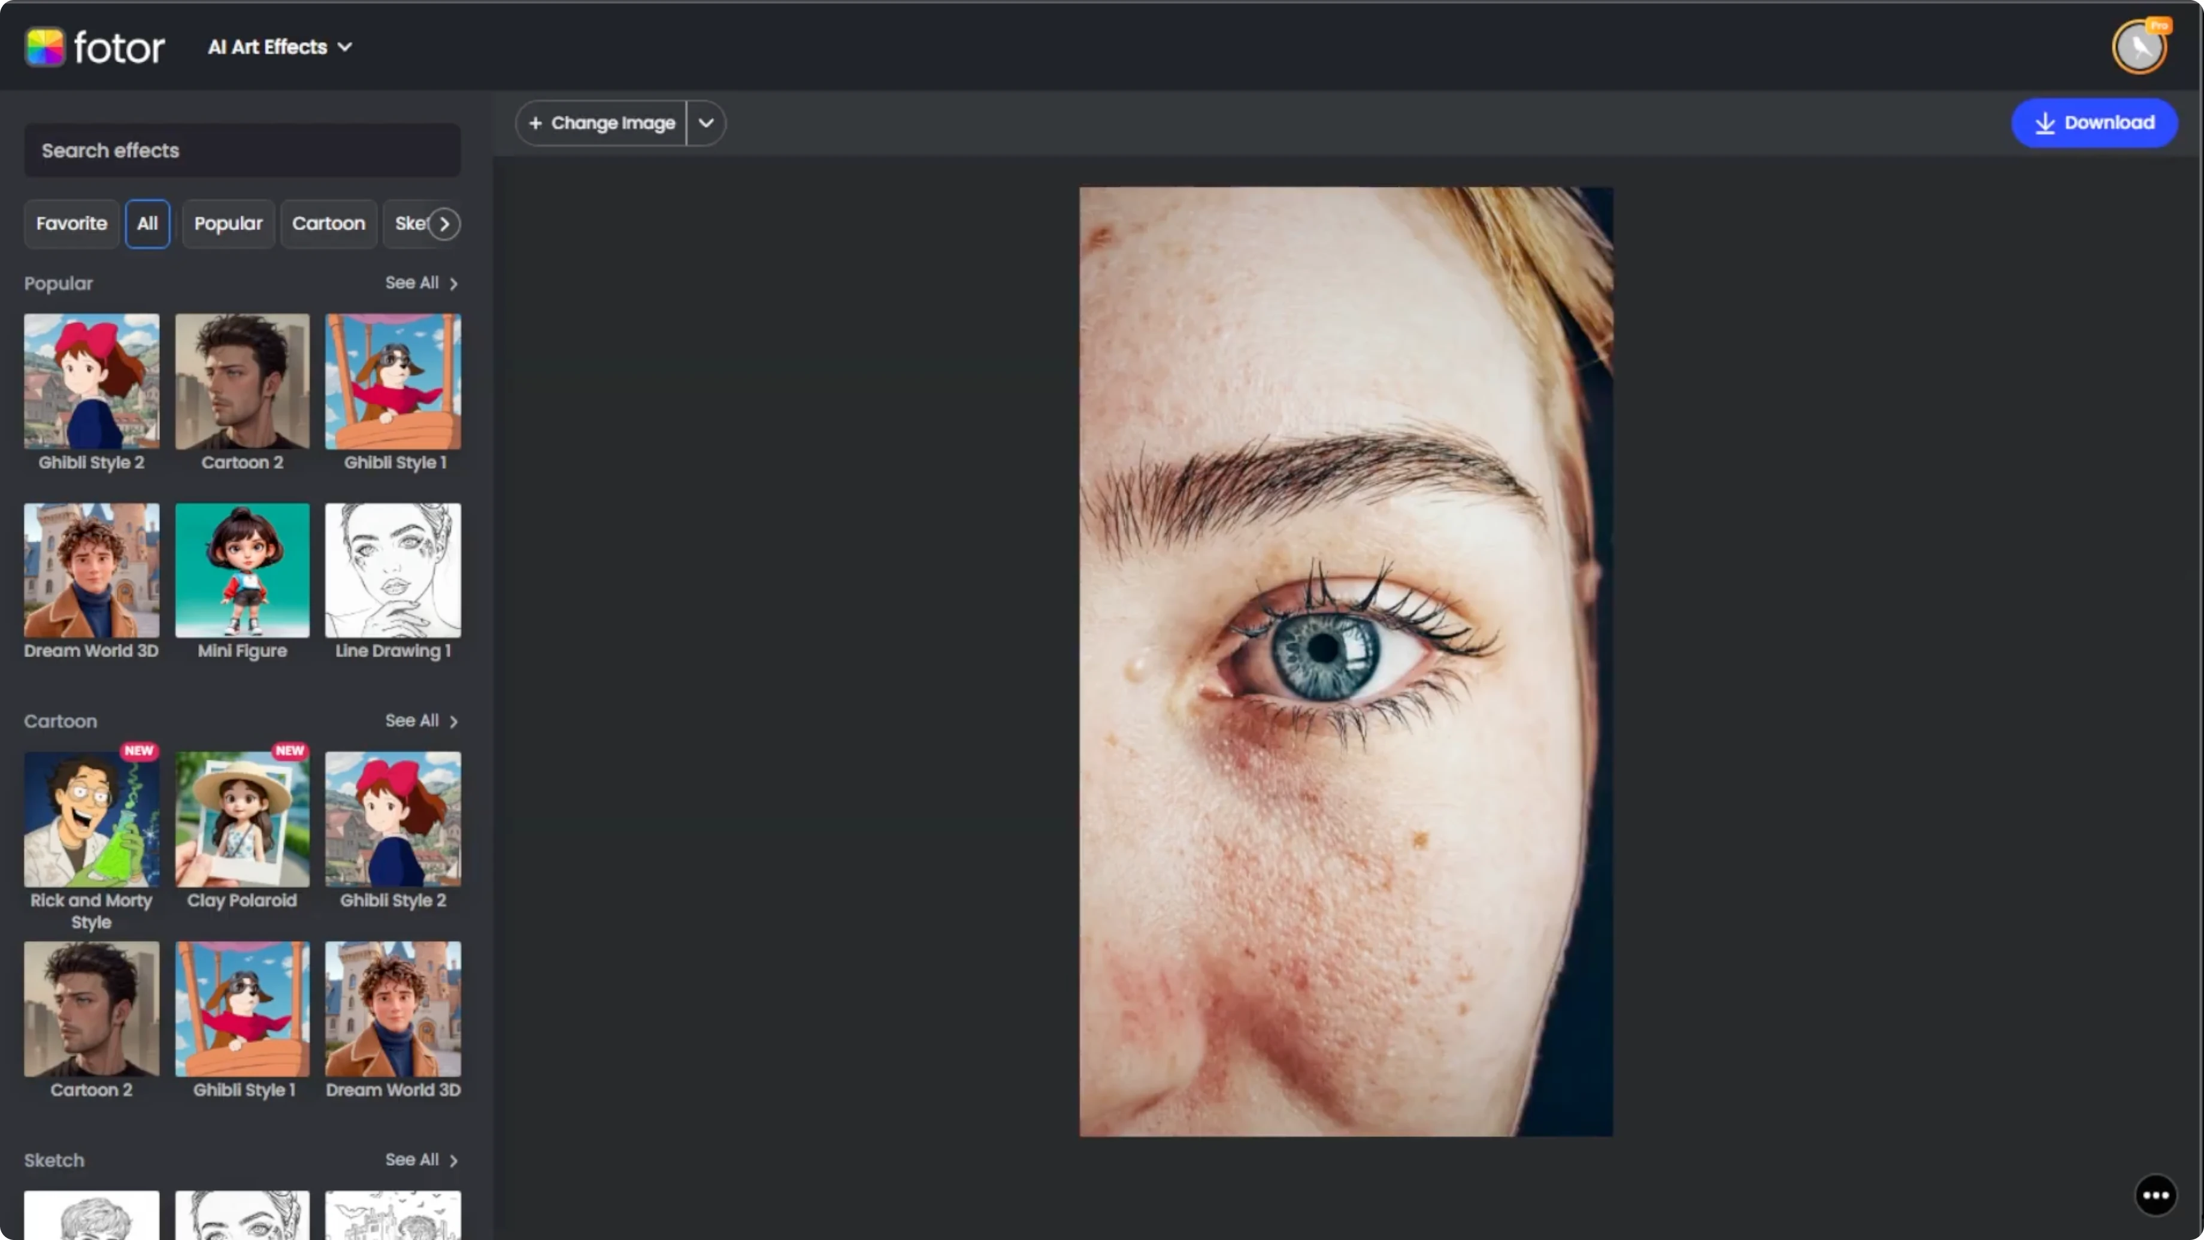Open the user profile avatar

[x=2139, y=47]
